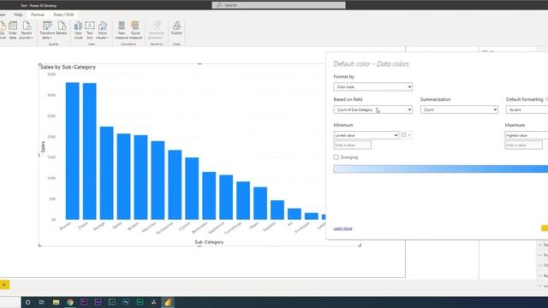Click the yellow add page button
The width and height of the screenshot is (548, 308).
click(4, 285)
